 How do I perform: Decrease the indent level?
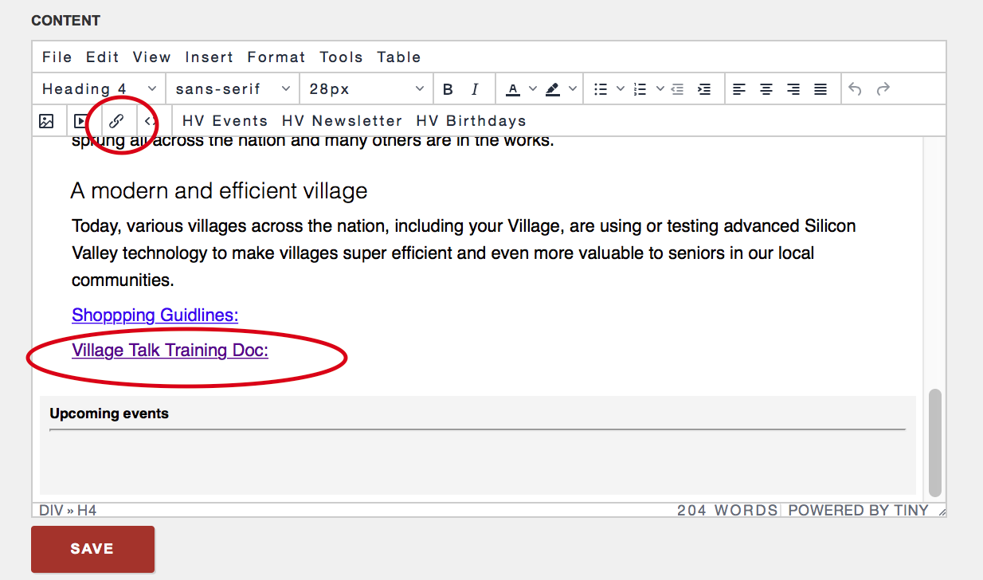pyautogui.click(x=677, y=89)
